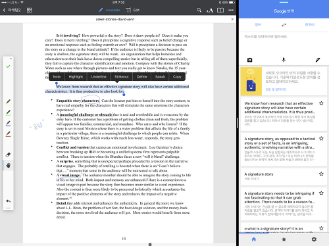Open offline translation download link
329x246 pixels.
(x=276, y=89)
